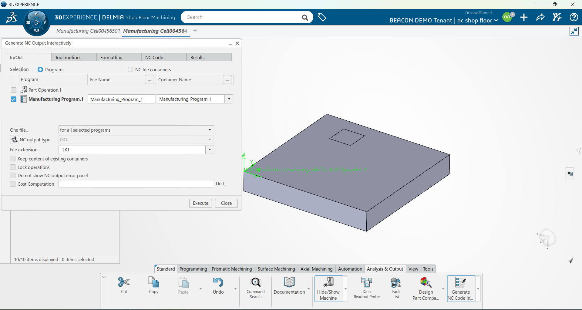
Task: Open the Documentation tool
Action: (x=289, y=285)
